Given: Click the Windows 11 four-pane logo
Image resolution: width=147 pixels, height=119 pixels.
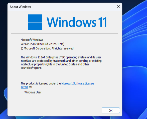Looking at the screenshot, I should [x=35, y=22].
